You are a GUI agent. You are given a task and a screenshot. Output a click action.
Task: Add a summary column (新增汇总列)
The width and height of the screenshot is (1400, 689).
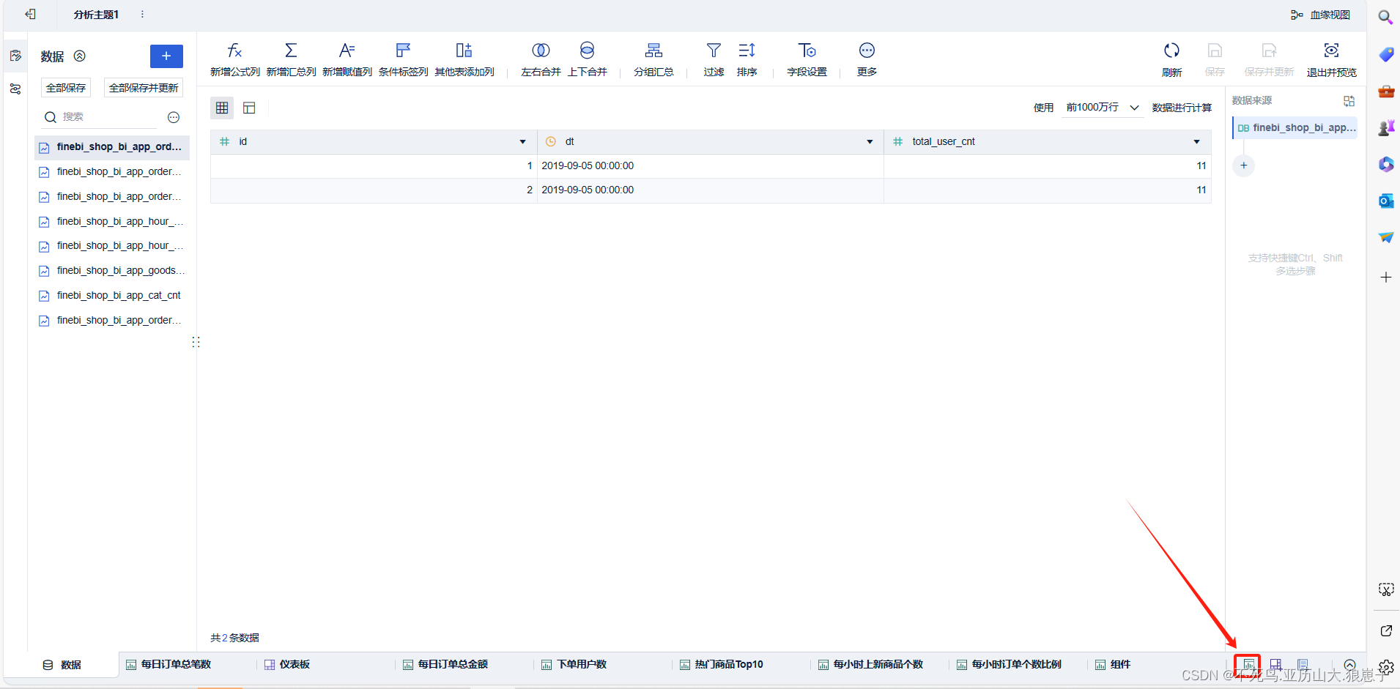point(291,59)
